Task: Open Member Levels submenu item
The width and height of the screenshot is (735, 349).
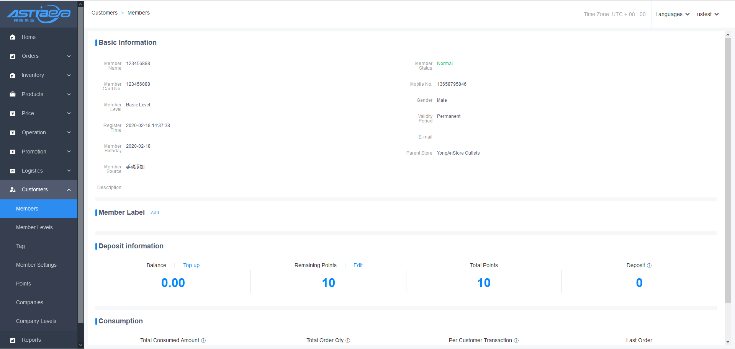Action: 34,227
